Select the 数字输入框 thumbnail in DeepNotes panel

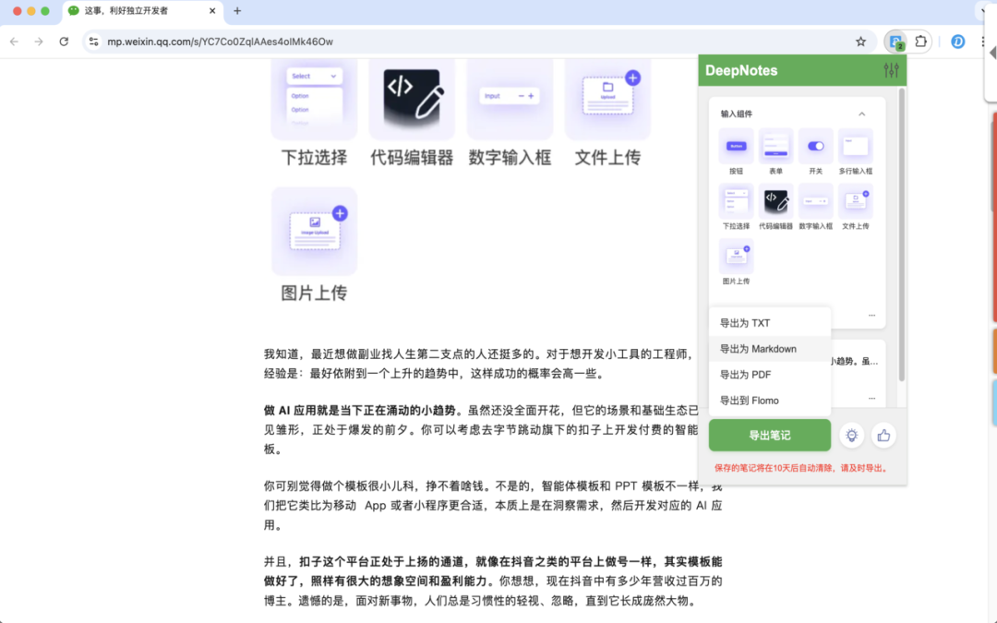(816, 201)
